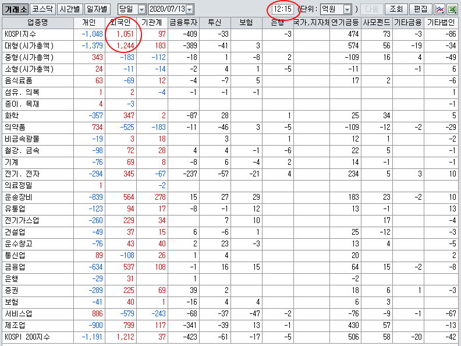Expand the 억원 unit dropdown
Screen dimensions: 461x346
point(347,10)
